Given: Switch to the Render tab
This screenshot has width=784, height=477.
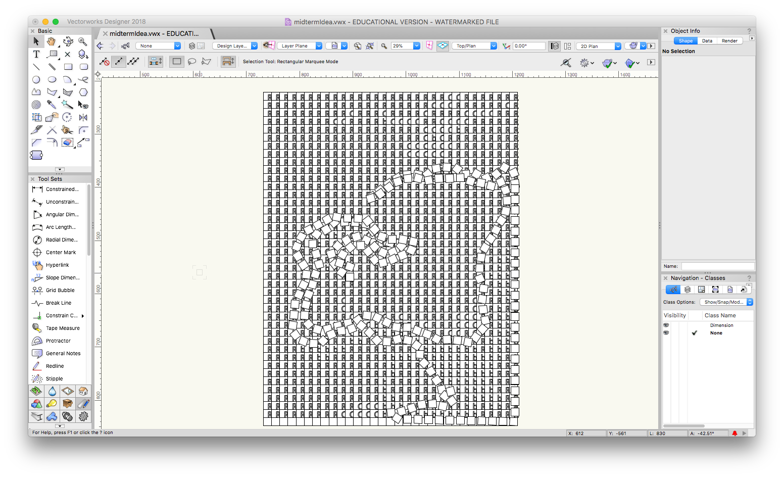Looking at the screenshot, I should (x=729, y=41).
